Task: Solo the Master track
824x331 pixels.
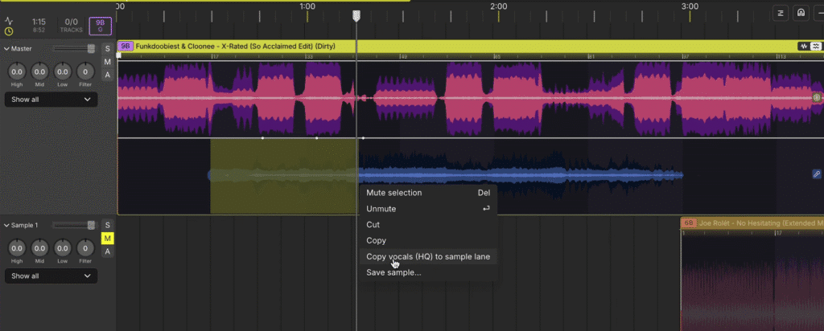Action: point(107,49)
